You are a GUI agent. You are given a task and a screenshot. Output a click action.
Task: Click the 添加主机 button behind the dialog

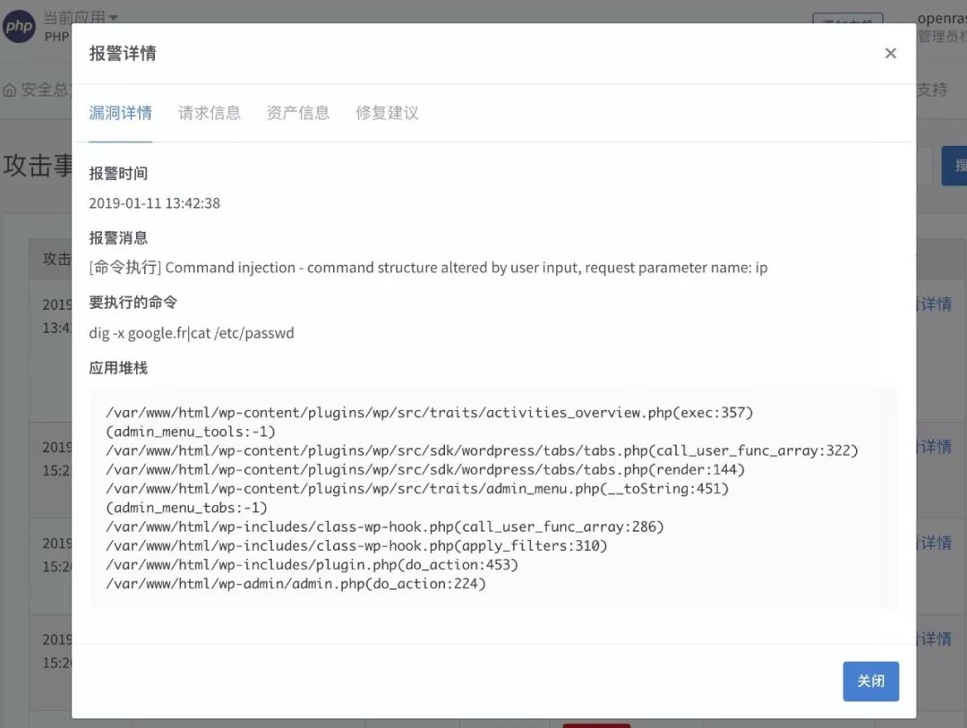pos(847,19)
